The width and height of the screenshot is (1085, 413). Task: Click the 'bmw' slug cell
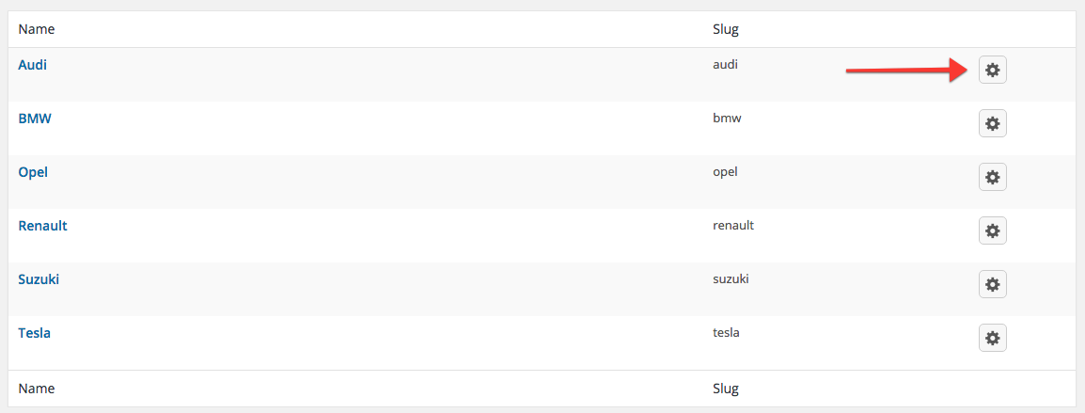click(x=727, y=118)
